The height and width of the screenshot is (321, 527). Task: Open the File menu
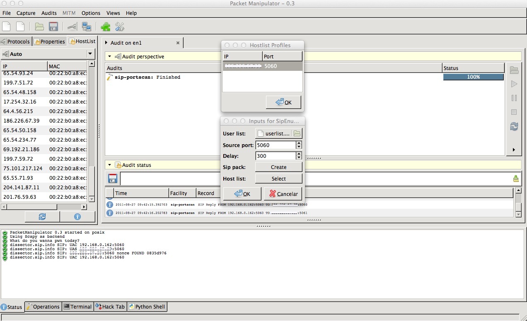[7, 13]
